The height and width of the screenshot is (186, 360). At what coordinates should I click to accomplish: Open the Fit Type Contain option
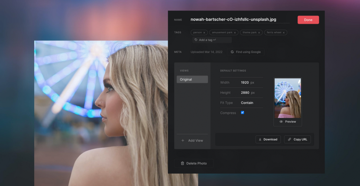click(x=247, y=103)
